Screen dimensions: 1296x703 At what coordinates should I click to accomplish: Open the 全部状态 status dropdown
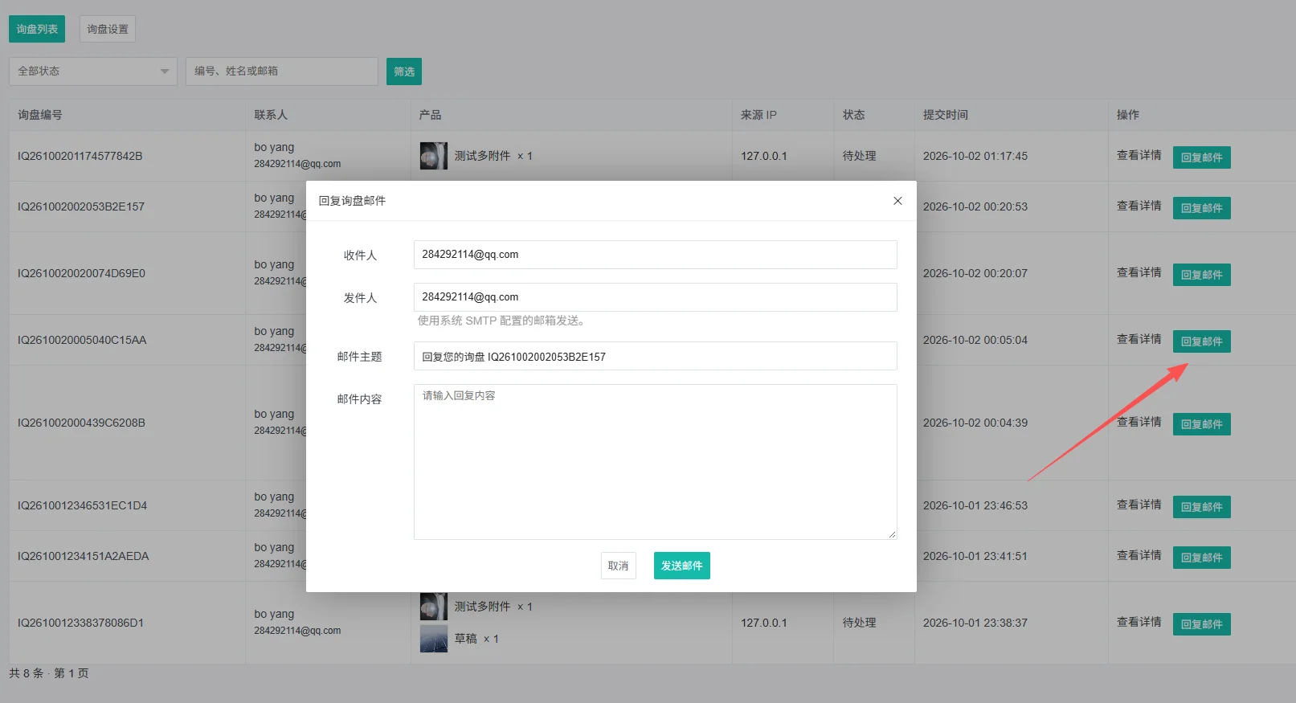pos(93,72)
